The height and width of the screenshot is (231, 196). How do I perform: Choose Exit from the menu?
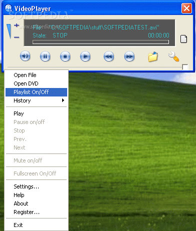[36, 225]
